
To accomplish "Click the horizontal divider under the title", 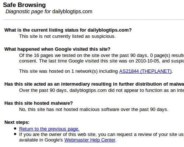I will pos(93,19).
